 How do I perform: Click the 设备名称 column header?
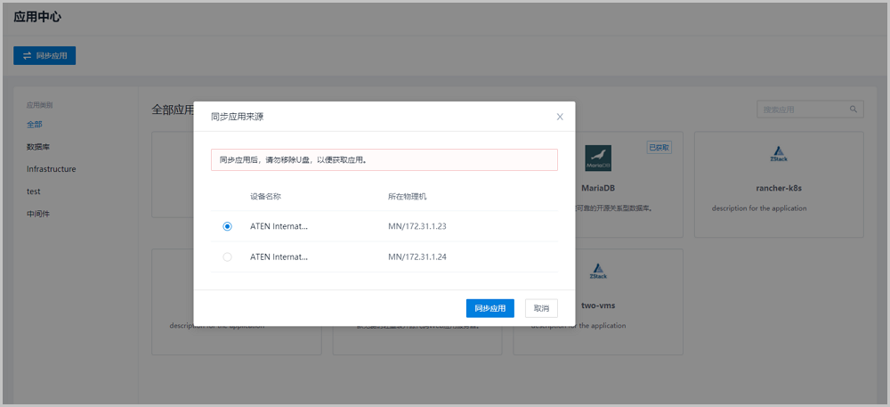click(265, 196)
